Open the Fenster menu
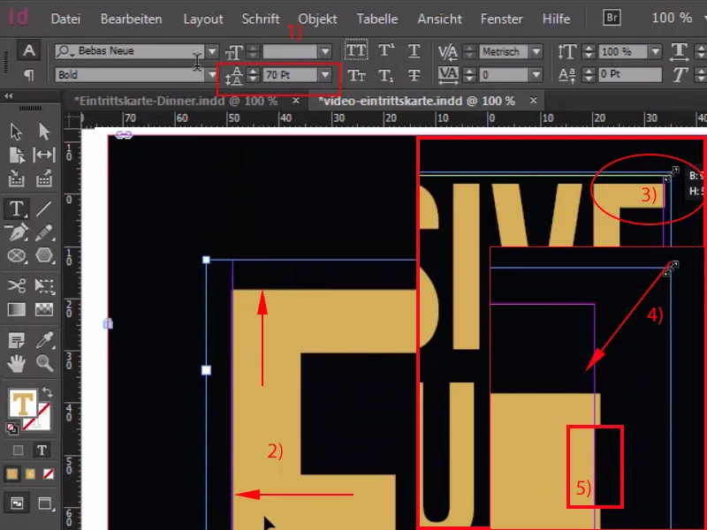The height and width of the screenshot is (530, 707). [x=502, y=19]
